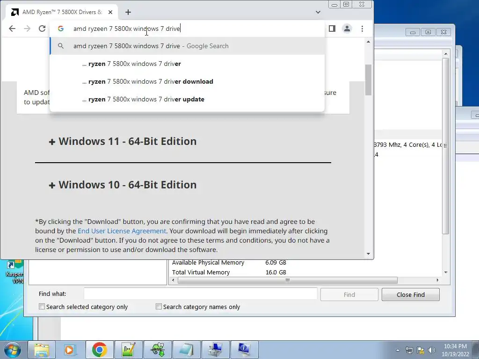479x359 pixels.
Task: Click the Chrome page scroll-down arrow
Action: coord(368,254)
